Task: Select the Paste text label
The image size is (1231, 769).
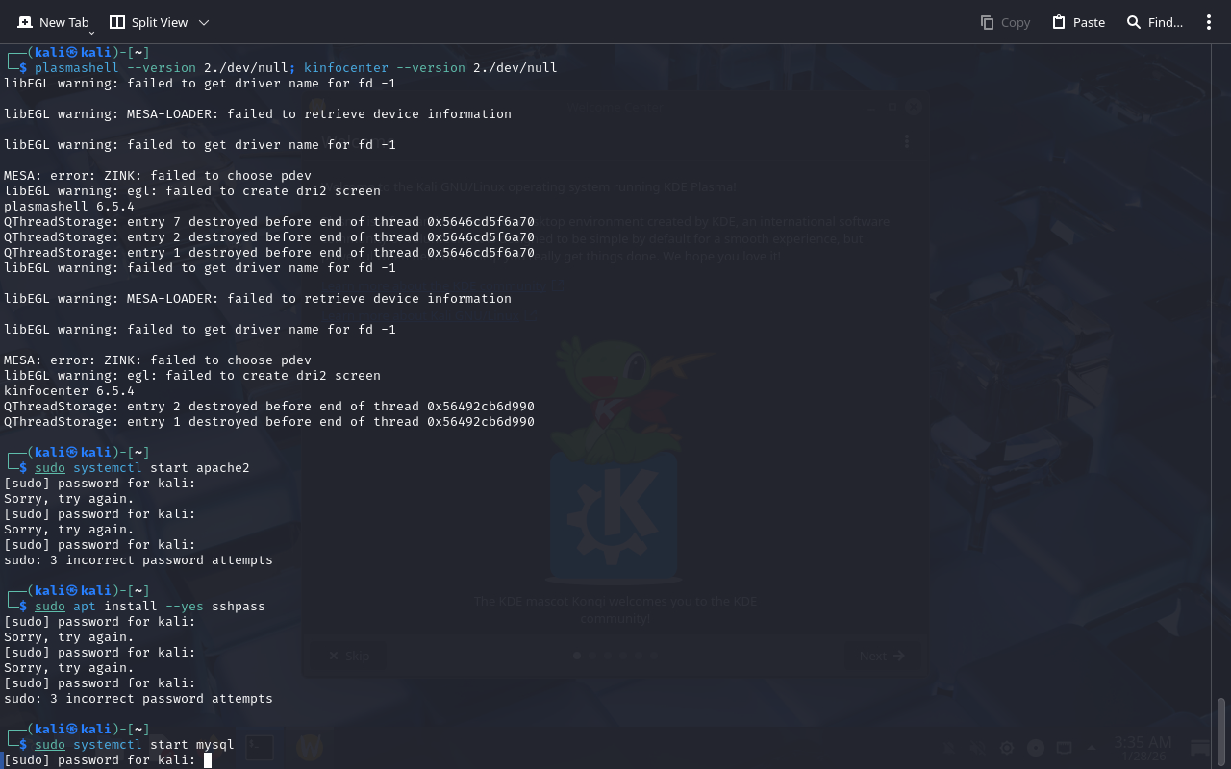Action: tap(1089, 22)
